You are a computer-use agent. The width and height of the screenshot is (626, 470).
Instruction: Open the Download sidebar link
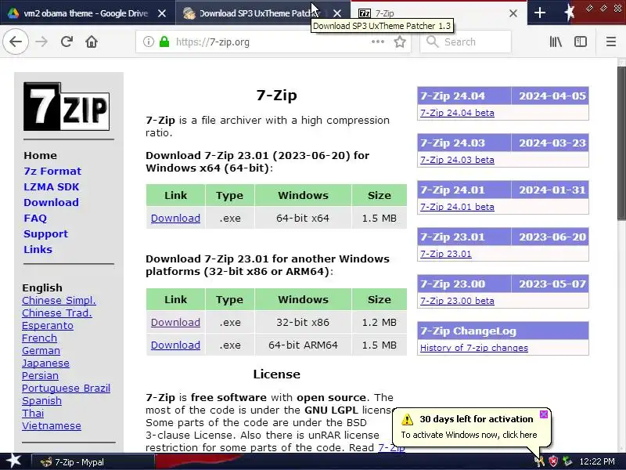tap(51, 202)
